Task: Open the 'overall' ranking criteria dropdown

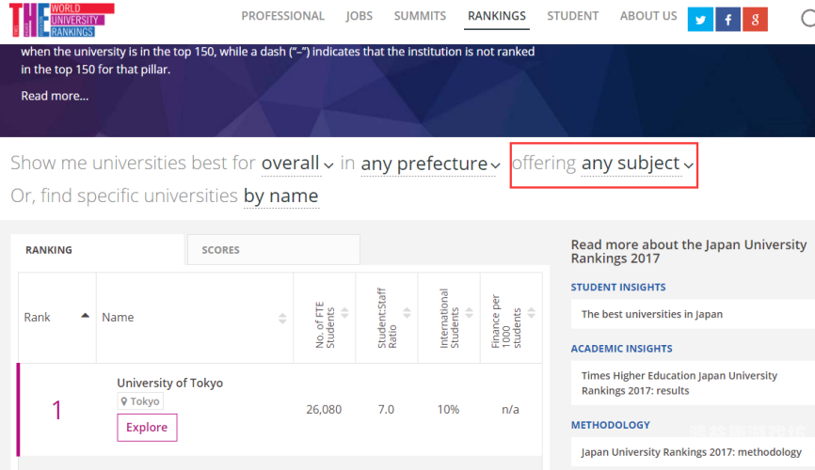Action: tap(296, 164)
